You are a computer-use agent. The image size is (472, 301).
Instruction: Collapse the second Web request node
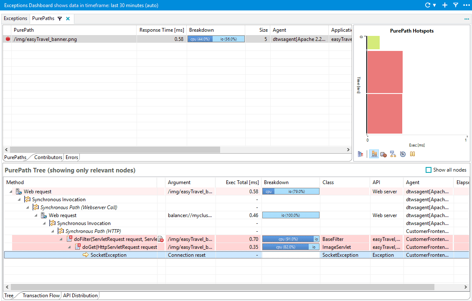tap(36, 215)
